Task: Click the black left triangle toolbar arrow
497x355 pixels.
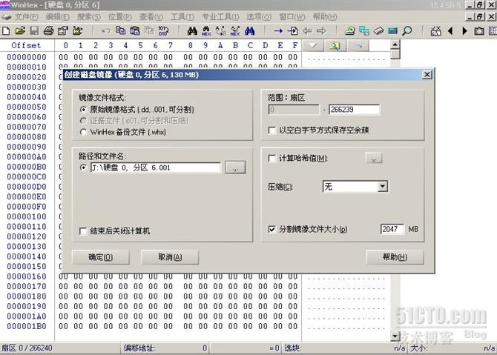Action: 450,30
